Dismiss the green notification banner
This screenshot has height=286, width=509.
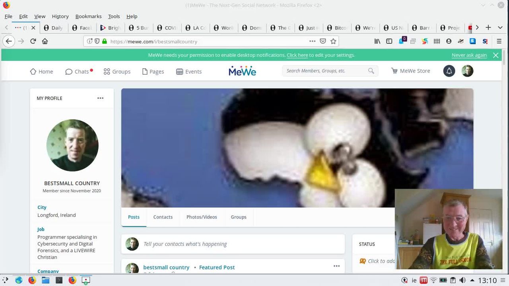(495, 55)
